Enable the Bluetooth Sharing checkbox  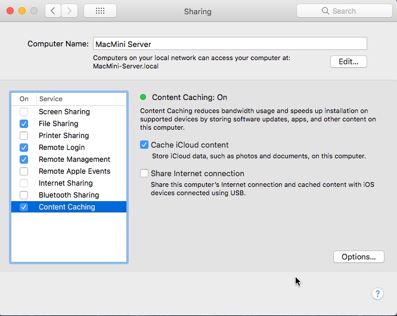[24, 195]
